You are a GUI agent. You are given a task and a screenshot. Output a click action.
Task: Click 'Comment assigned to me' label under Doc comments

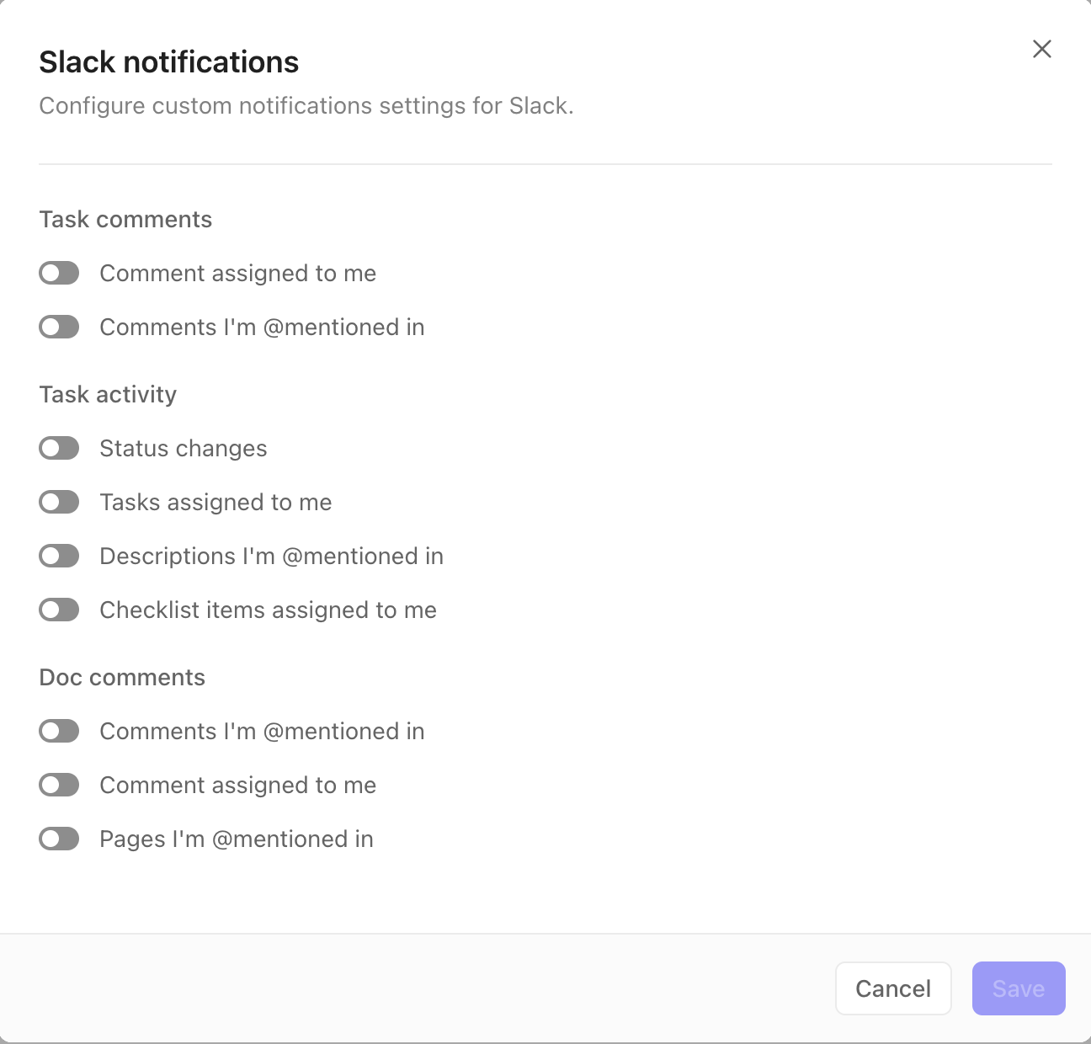(x=237, y=785)
